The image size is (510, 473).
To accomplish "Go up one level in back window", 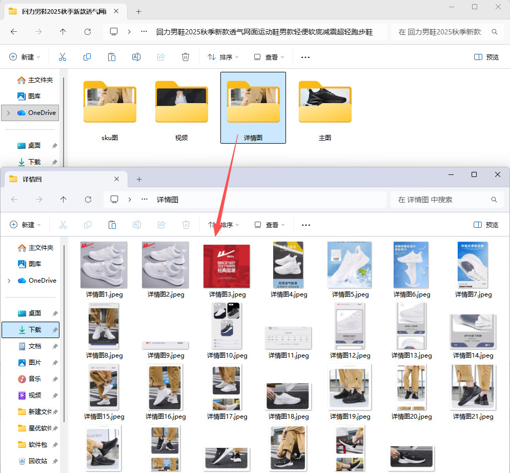I will (x=63, y=32).
